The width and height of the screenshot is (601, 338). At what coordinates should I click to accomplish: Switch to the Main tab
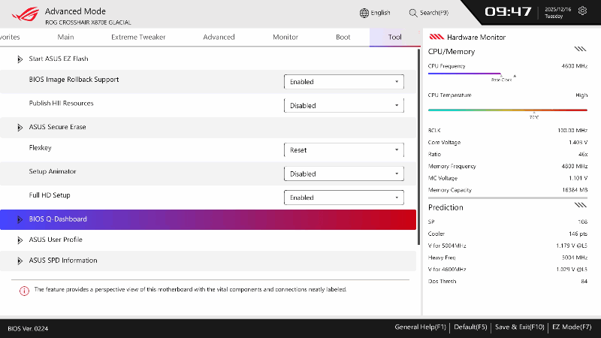(65, 37)
